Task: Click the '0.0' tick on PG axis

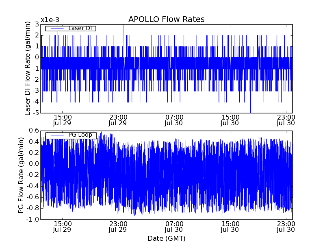Action: pyautogui.click(x=34, y=164)
